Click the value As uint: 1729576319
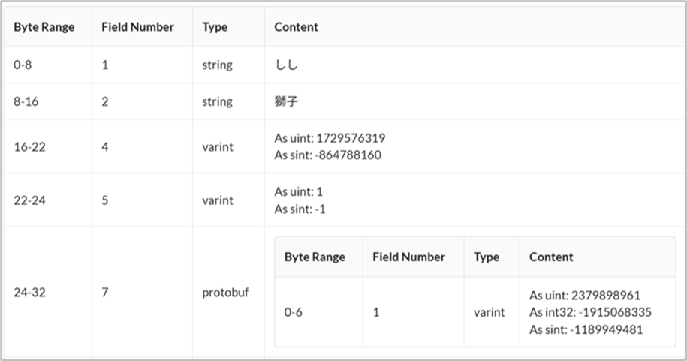This screenshot has height=361, width=687. [x=330, y=139]
